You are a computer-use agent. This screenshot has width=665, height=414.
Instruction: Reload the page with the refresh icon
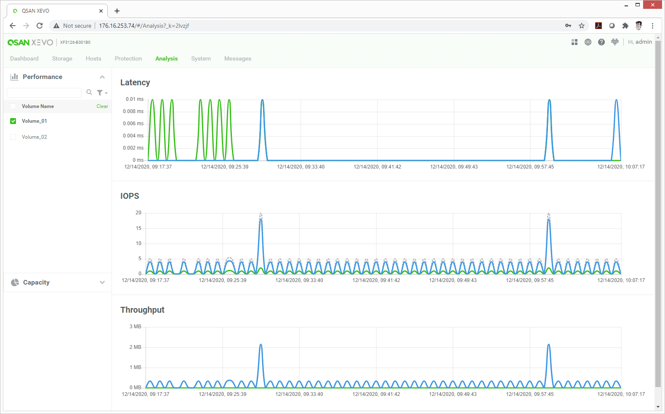(x=40, y=26)
